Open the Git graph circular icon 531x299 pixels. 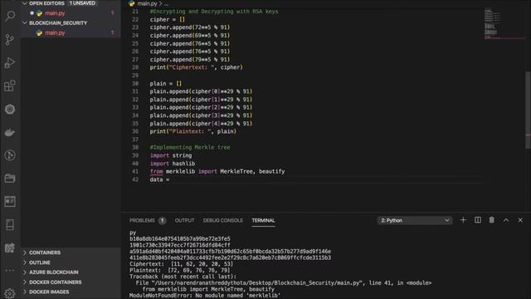[x=10, y=155]
